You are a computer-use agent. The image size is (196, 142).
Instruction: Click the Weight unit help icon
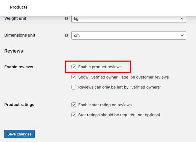pos(66,19)
